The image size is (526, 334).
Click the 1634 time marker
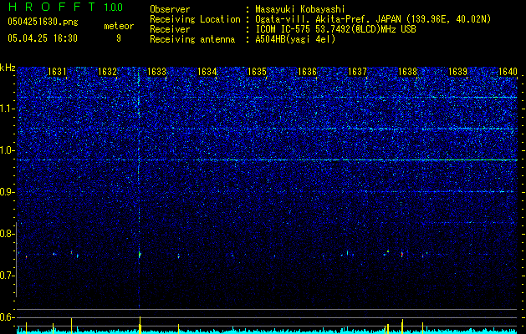click(207, 72)
